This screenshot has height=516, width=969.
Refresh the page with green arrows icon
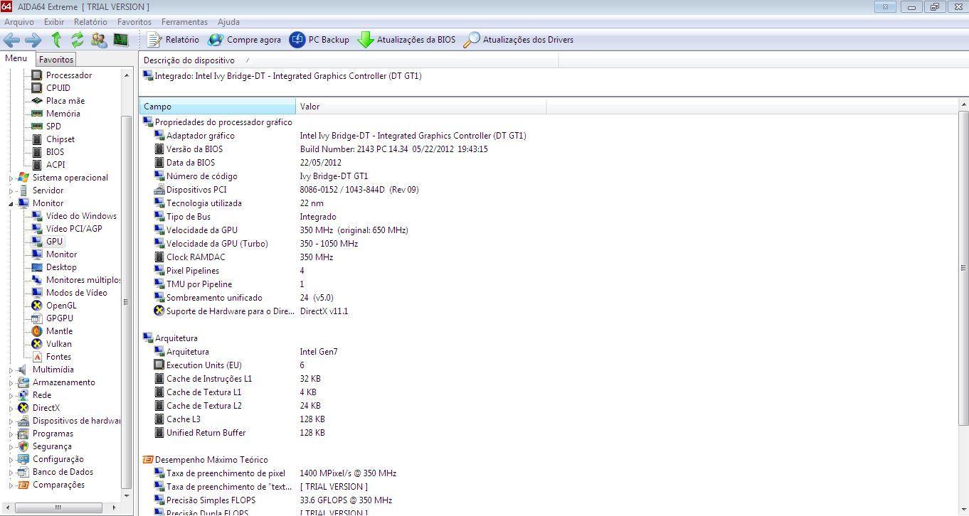[77, 40]
